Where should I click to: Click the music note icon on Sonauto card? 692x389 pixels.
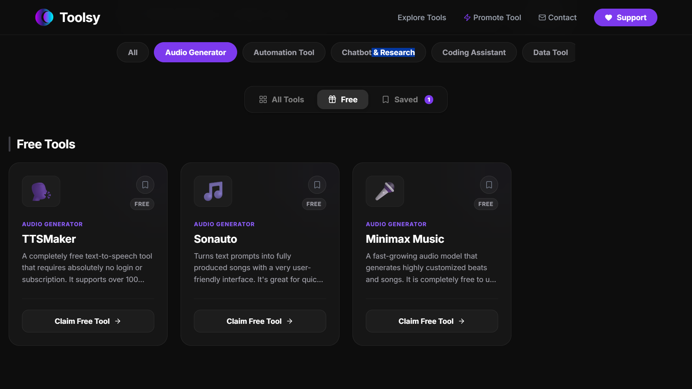[x=213, y=191]
